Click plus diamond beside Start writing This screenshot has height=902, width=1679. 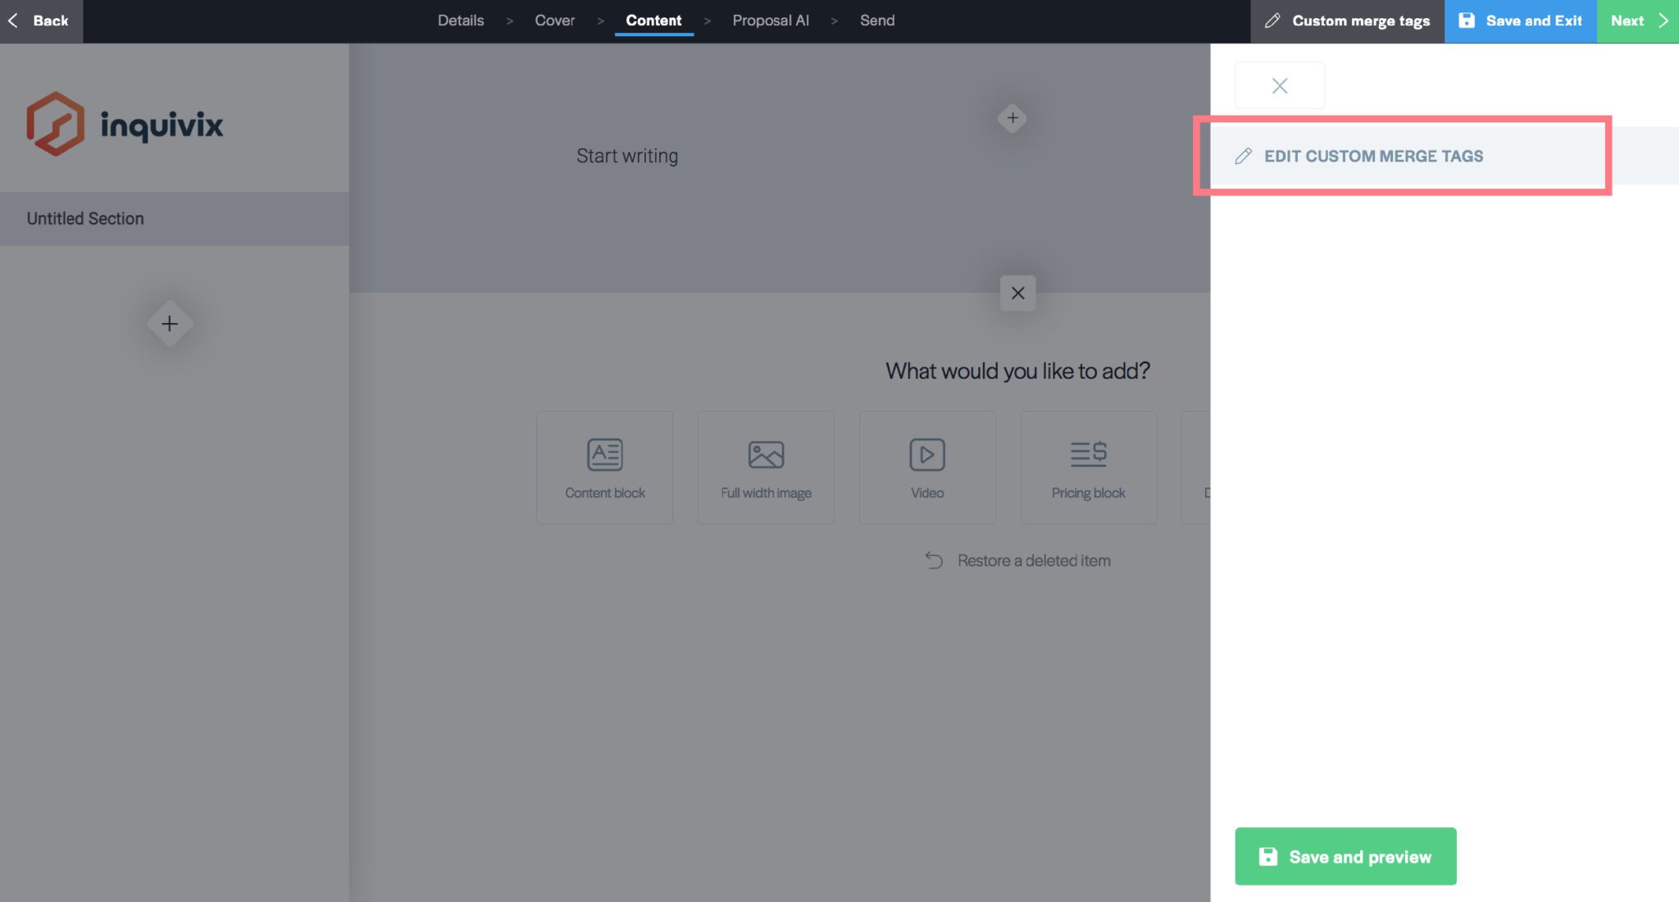(x=1012, y=118)
